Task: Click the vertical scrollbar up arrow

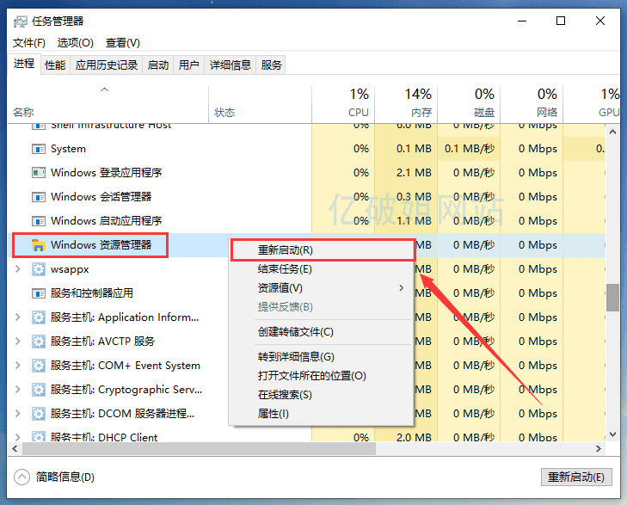Action: pos(612,131)
